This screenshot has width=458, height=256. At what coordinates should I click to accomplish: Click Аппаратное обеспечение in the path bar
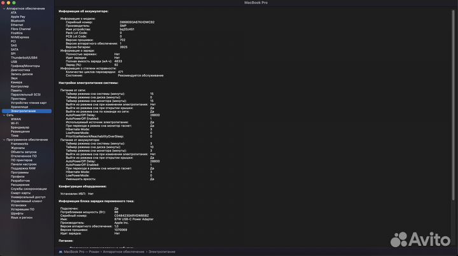click(x=123, y=252)
